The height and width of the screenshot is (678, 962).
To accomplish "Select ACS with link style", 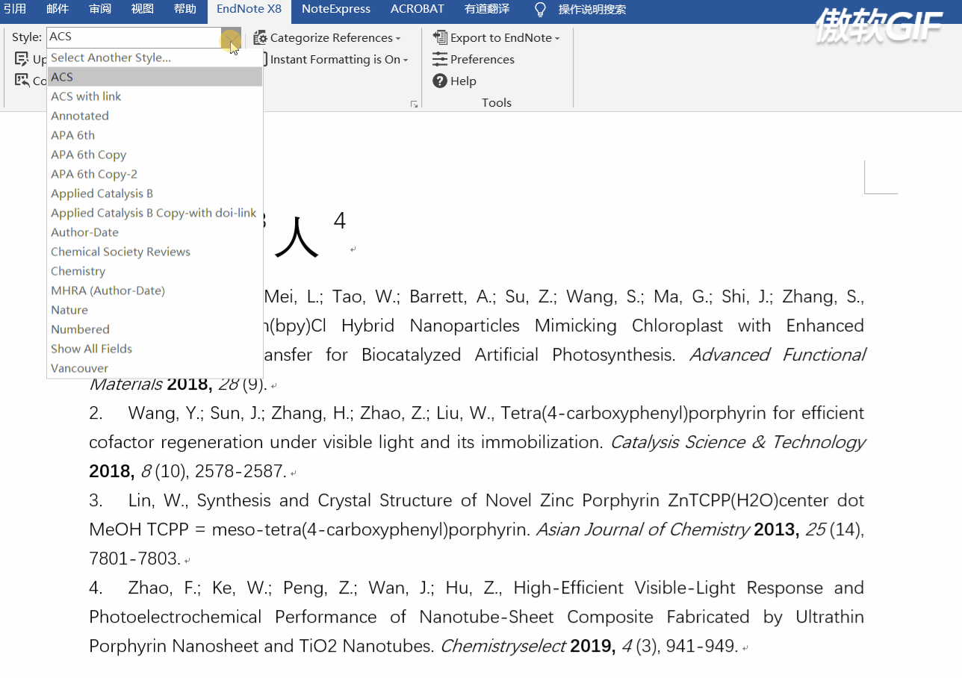I will click(155, 96).
